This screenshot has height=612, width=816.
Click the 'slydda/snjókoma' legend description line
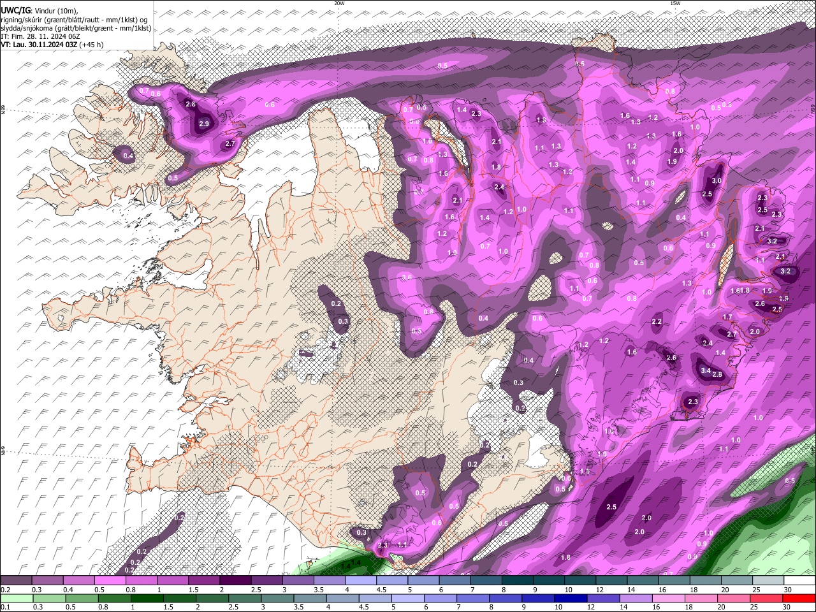[x=76, y=28]
